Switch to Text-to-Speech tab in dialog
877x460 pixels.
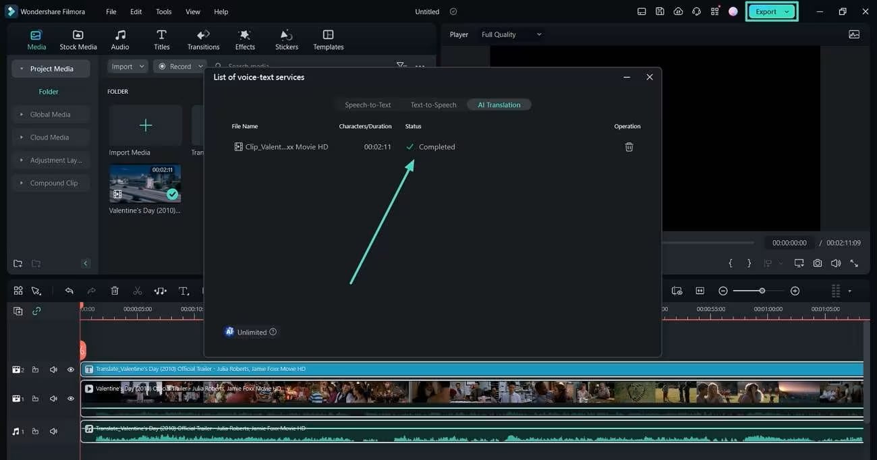[433, 105]
